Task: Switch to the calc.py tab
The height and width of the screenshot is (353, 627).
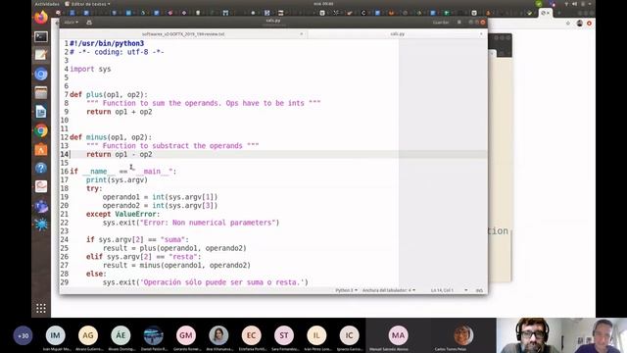Action: point(397,34)
